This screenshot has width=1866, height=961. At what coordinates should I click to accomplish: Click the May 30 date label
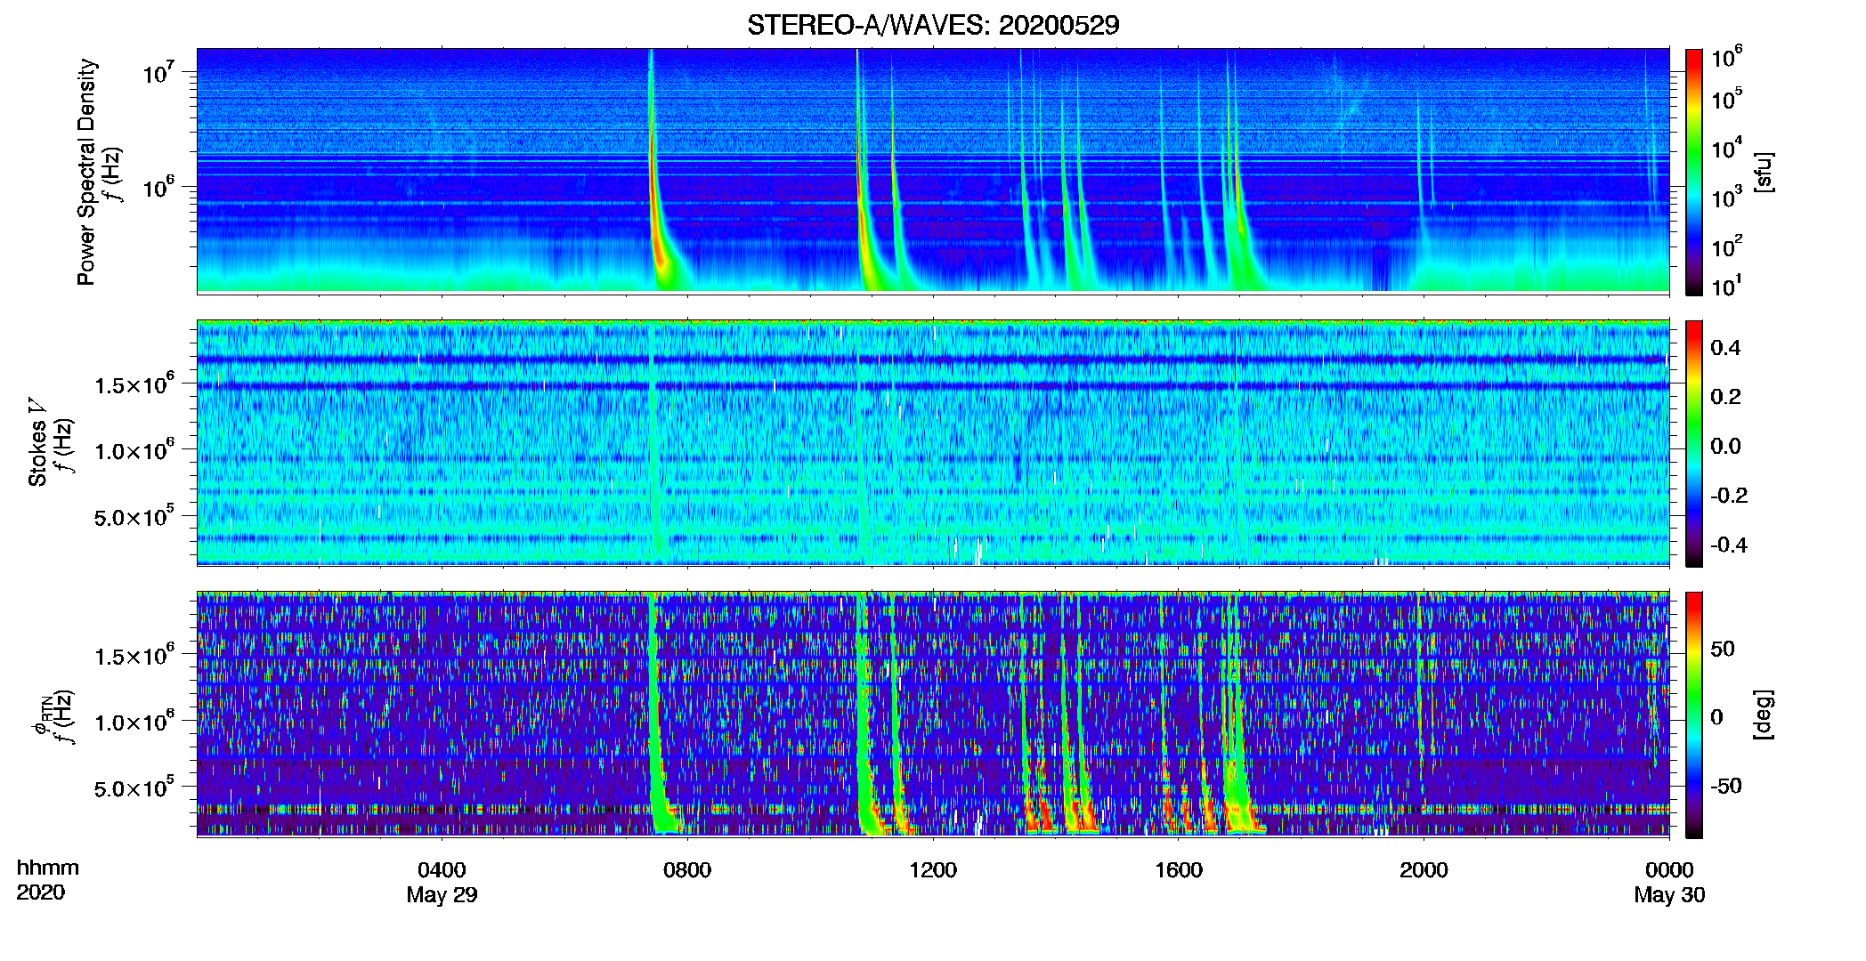coord(1669,895)
